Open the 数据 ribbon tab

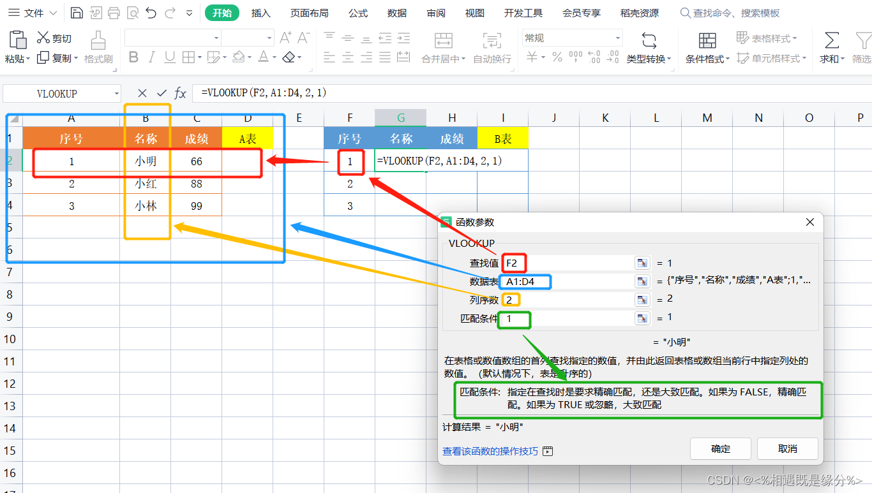tap(397, 13)
